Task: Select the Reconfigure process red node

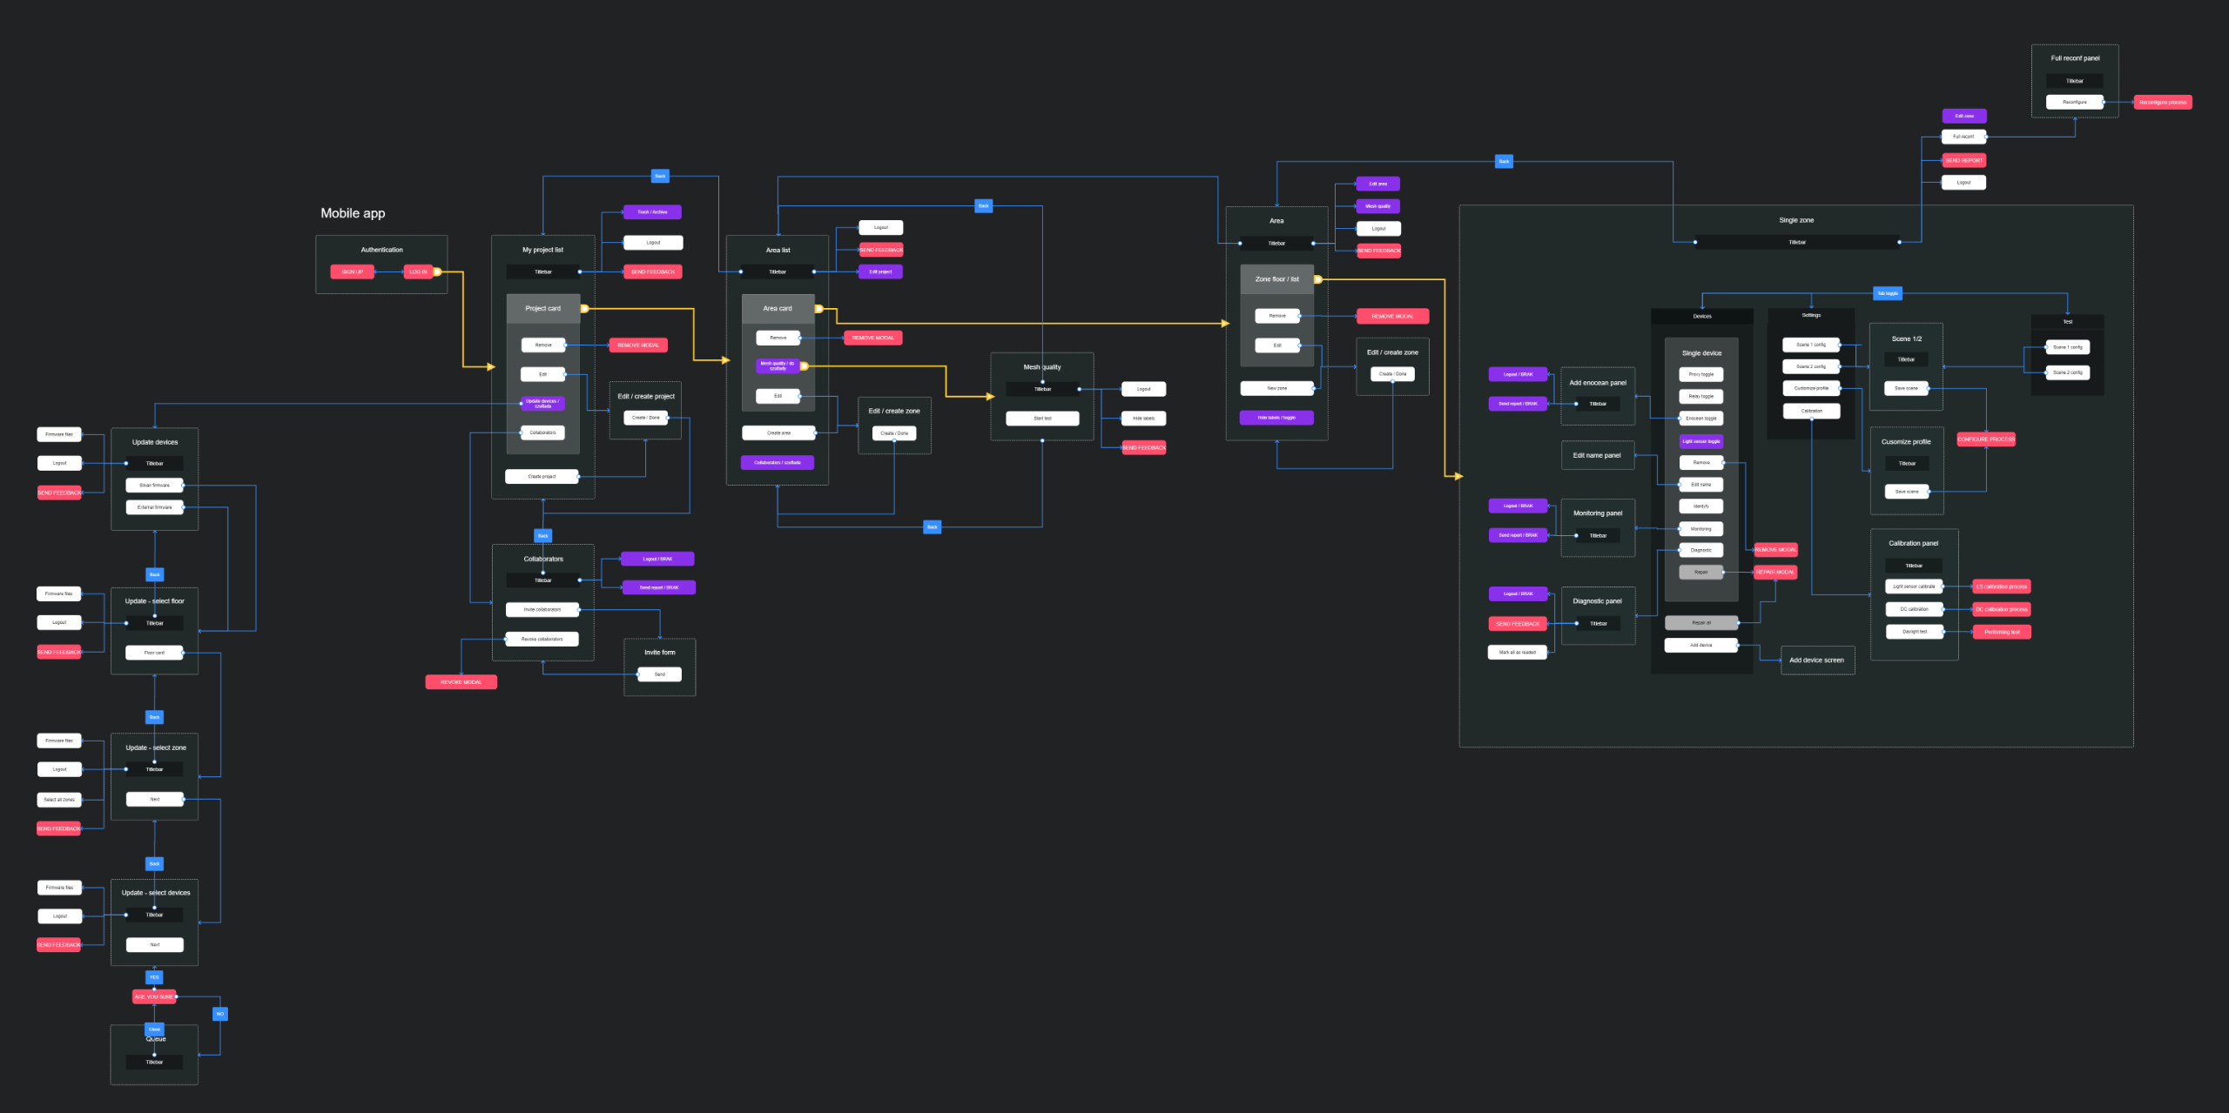Action: pyautogui.click(x=2163, y=102)
